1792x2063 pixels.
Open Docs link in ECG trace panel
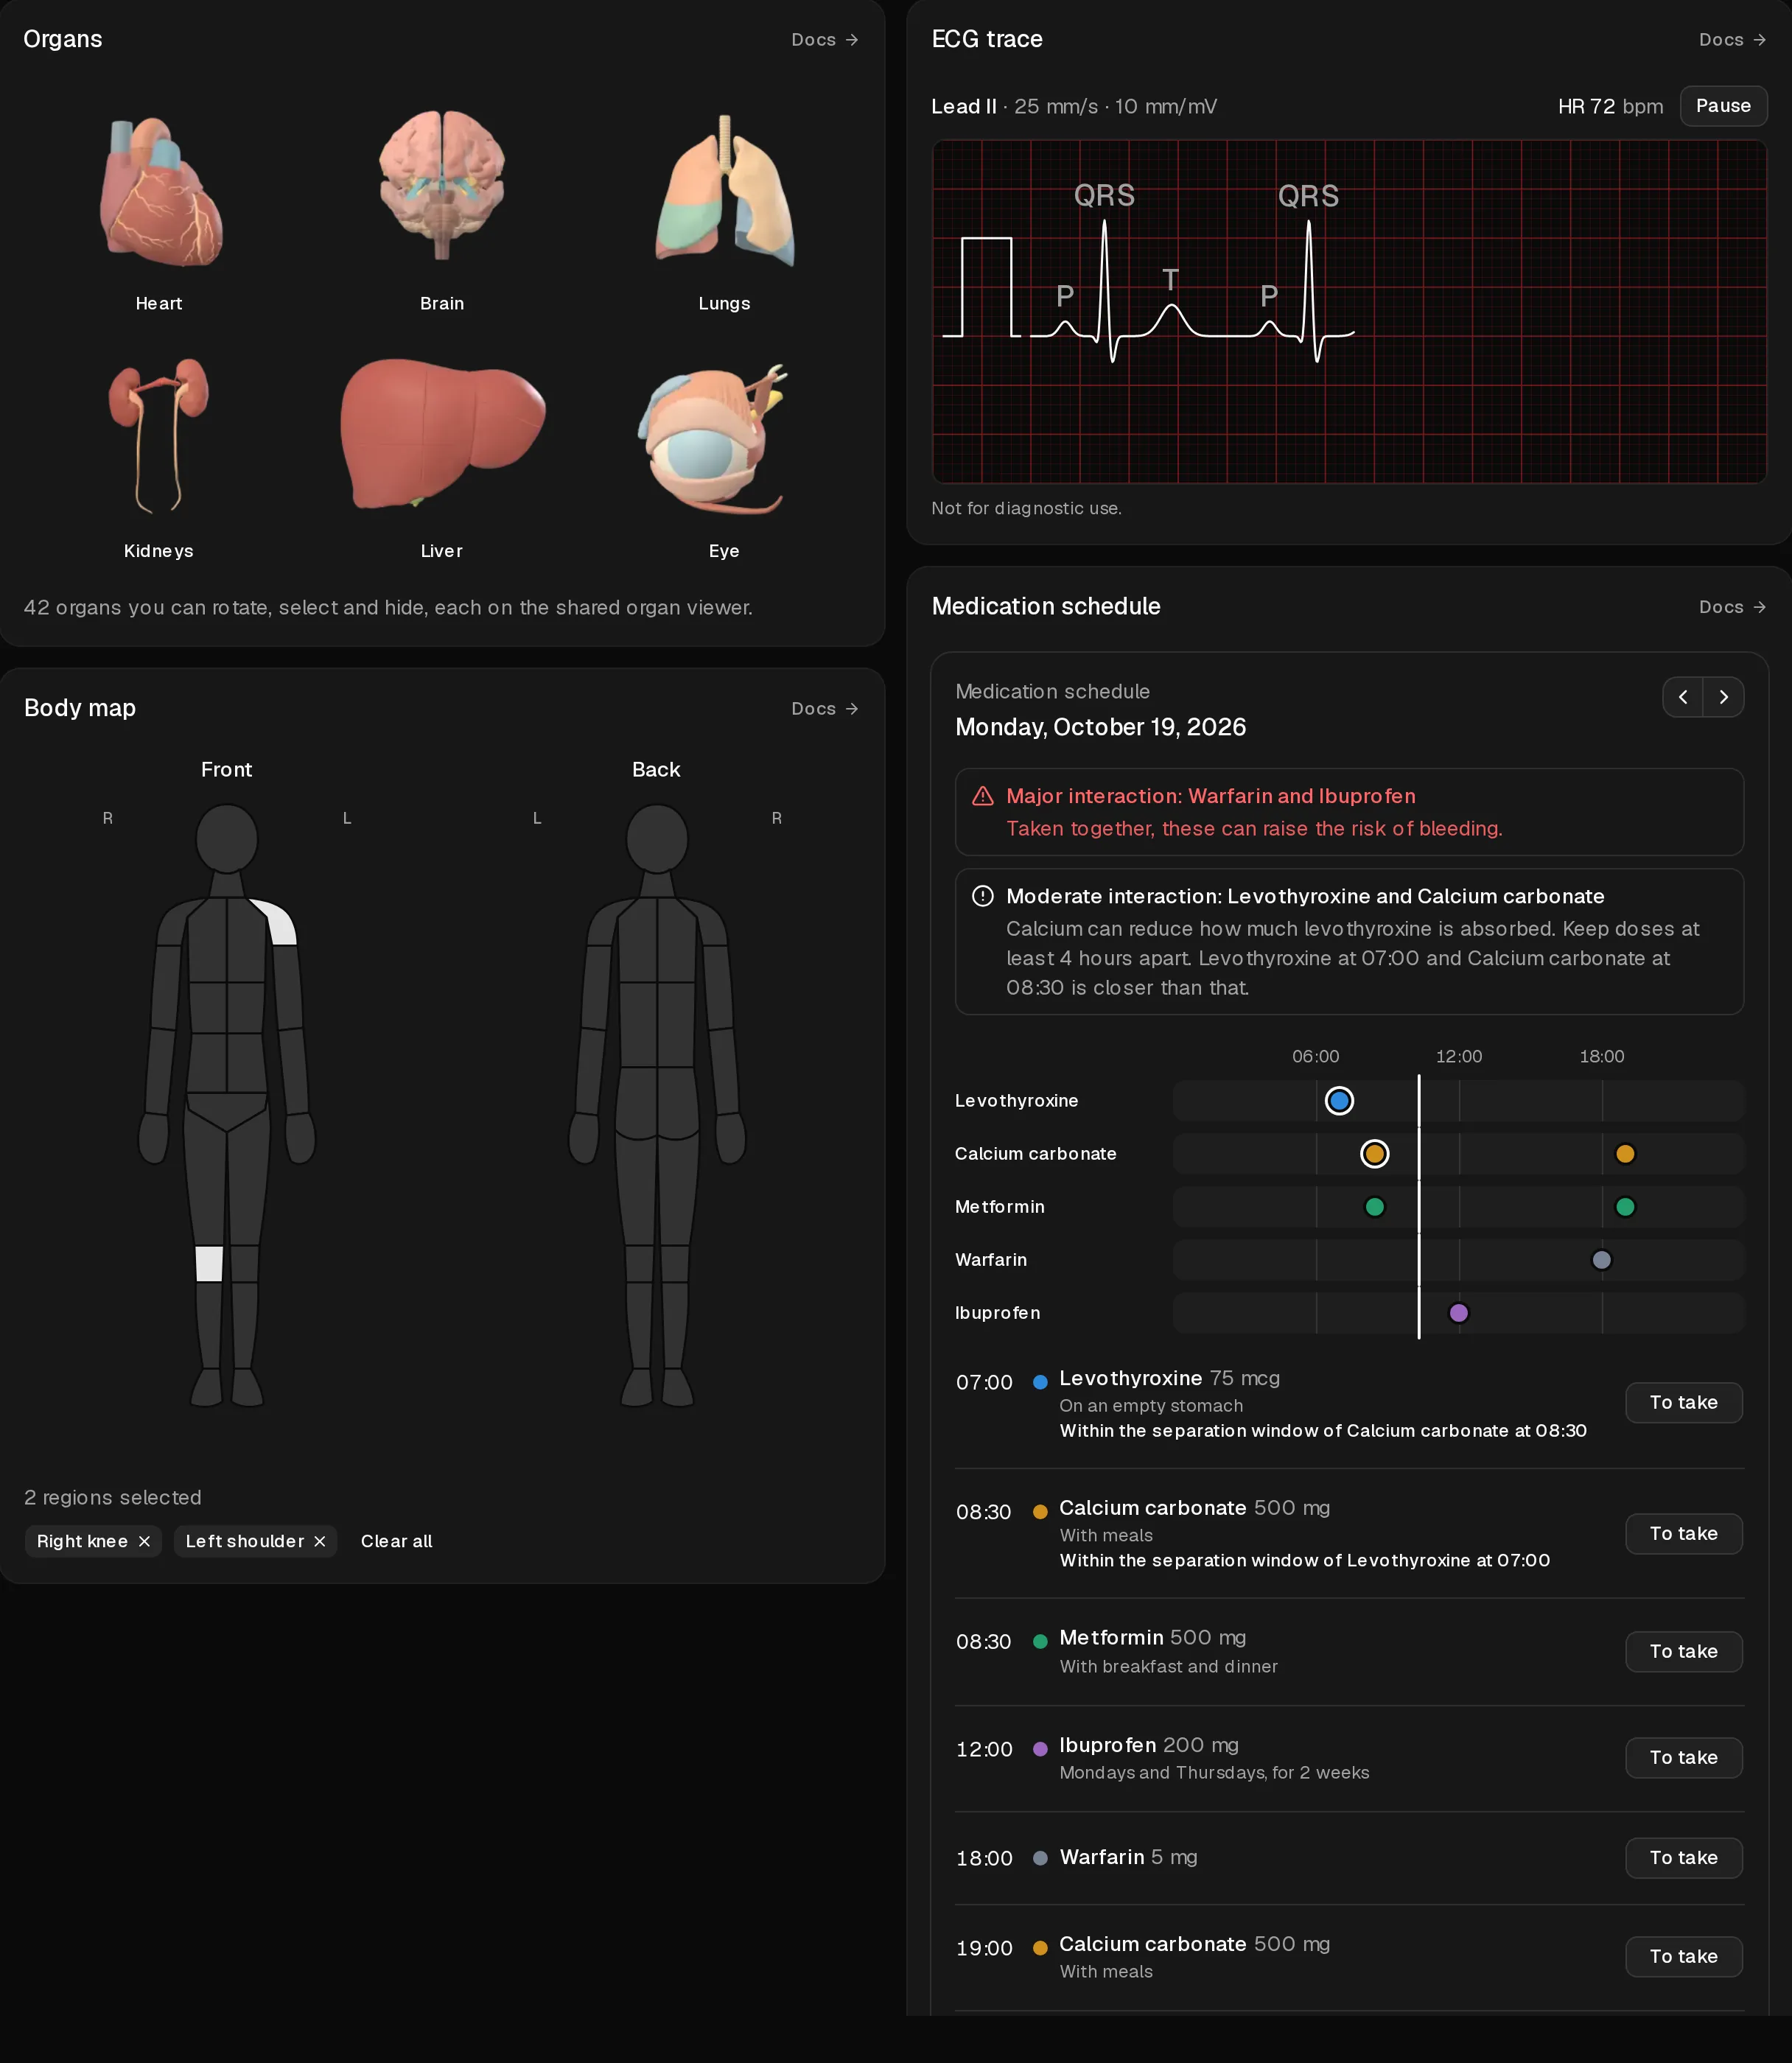coord(1732,40)
